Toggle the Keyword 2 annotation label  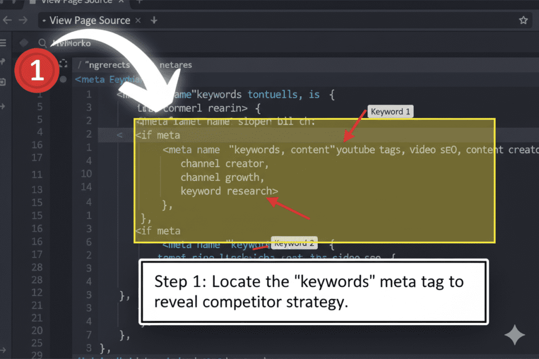(x=294, y=243)
